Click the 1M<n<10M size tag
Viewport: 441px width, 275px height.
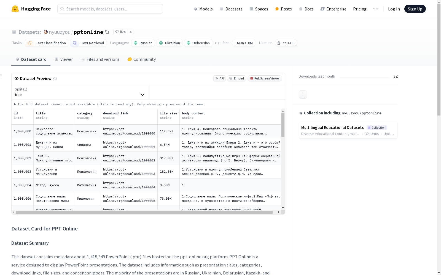[x=244, y=43]
